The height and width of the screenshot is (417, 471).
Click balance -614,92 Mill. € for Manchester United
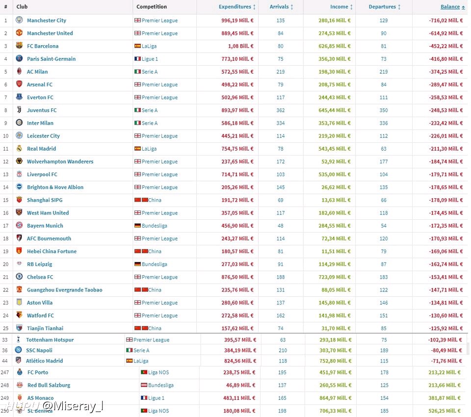point(446,33)
